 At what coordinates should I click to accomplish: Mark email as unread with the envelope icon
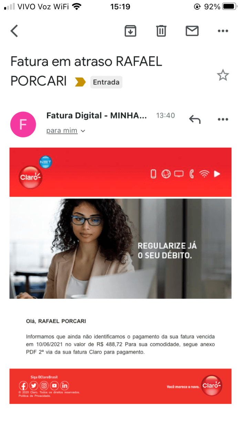(192, 31)
